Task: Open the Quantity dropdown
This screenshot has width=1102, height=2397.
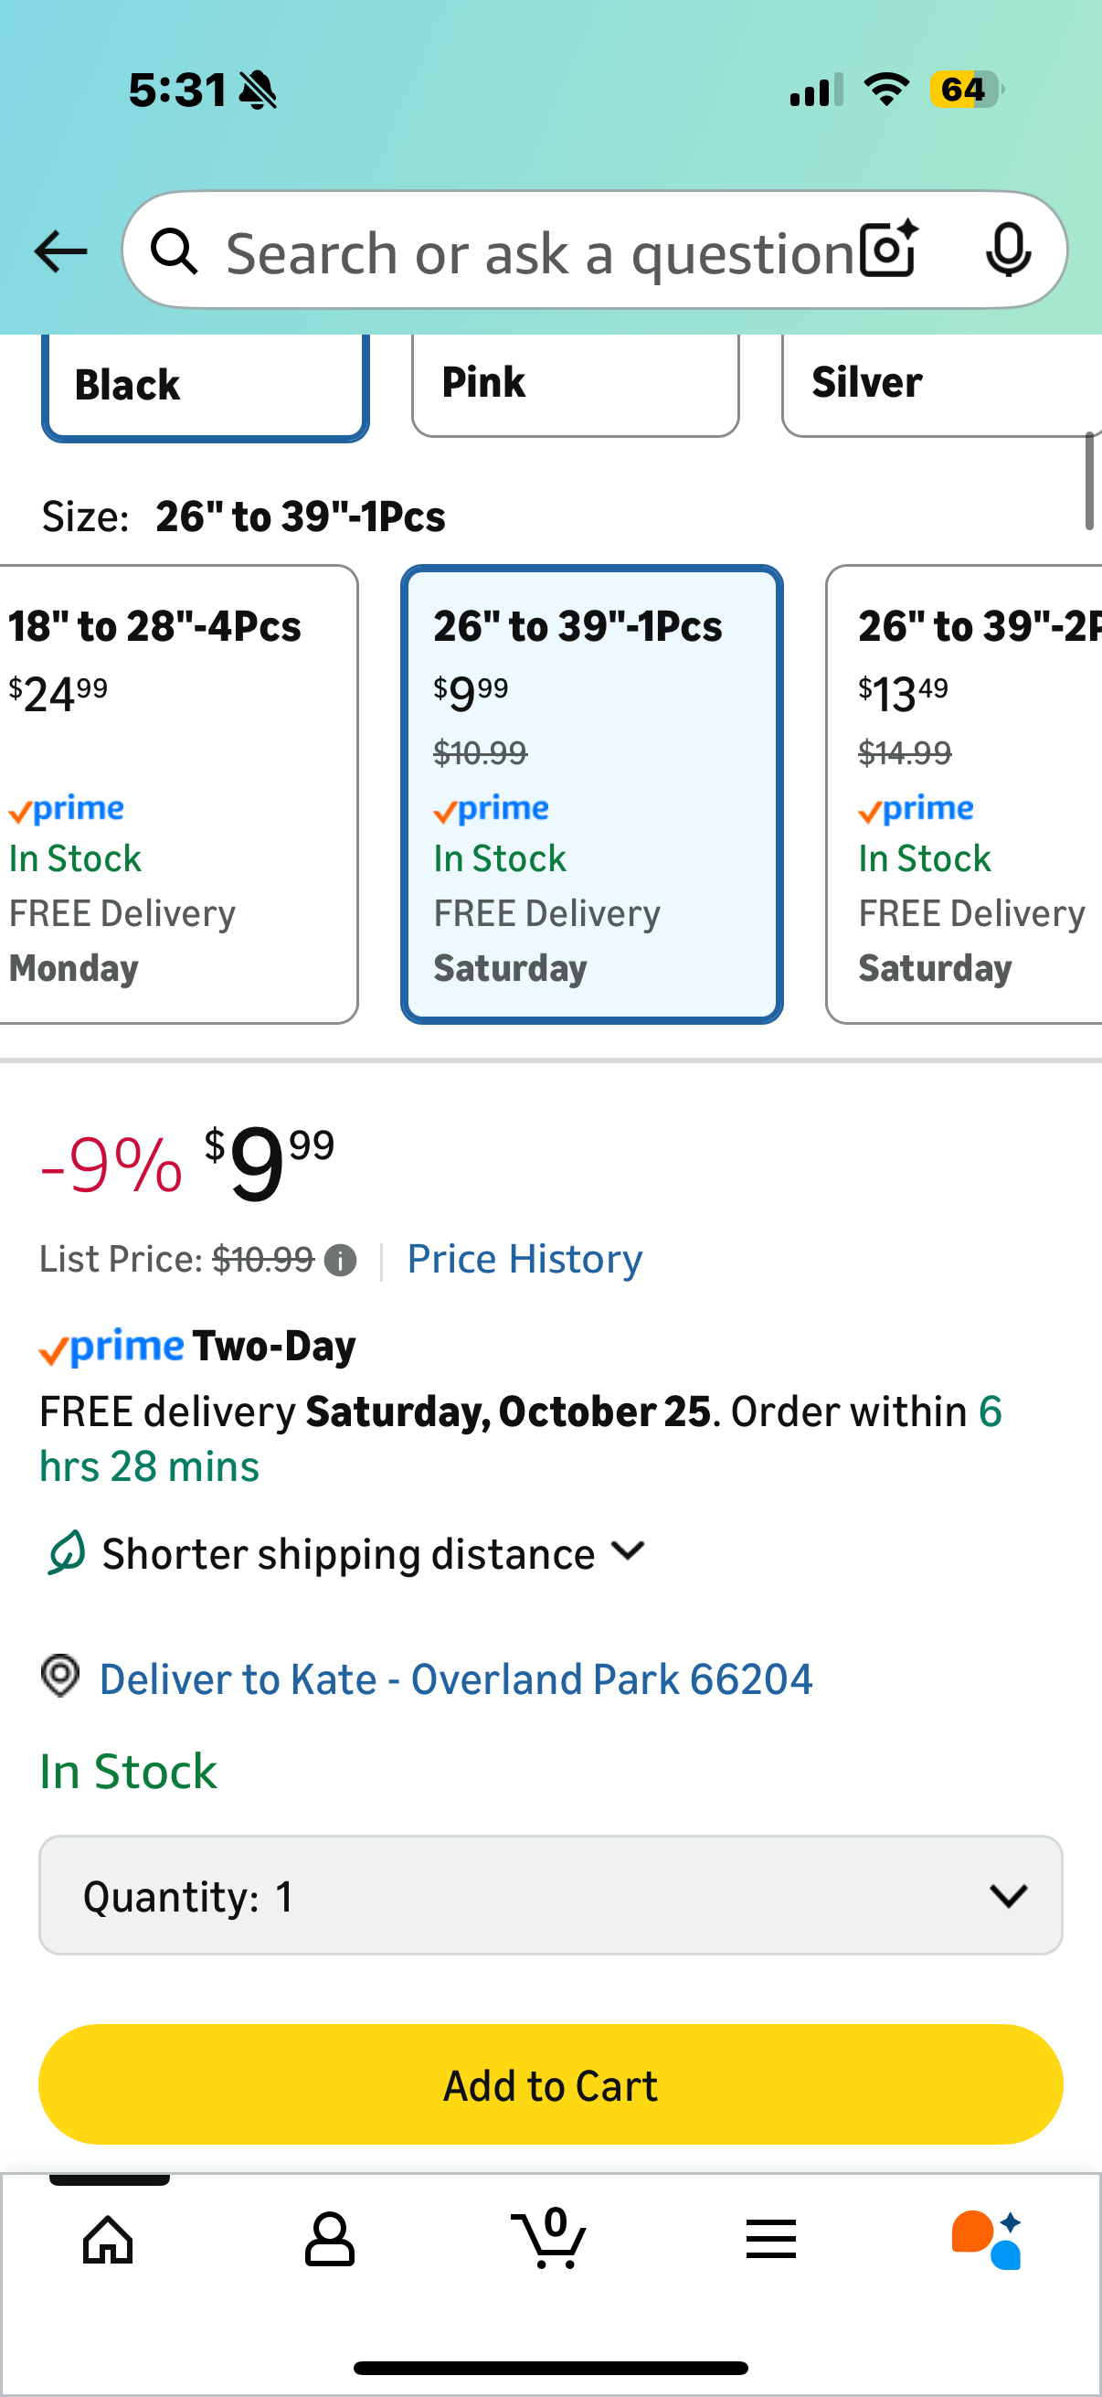Action: pyautogui.click(x=550, y=1895)
